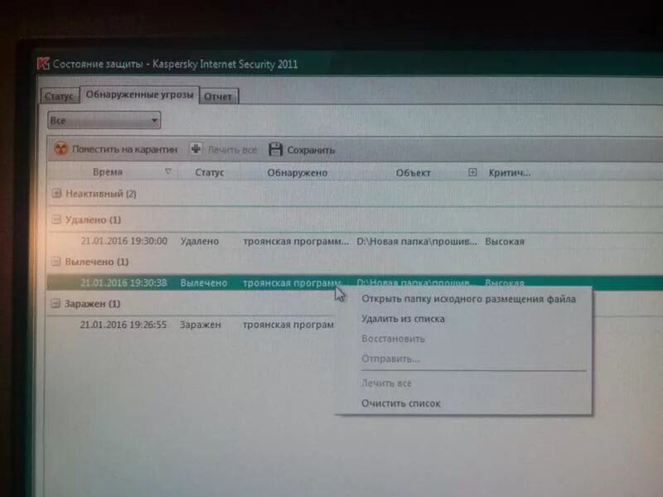
Task: Choose Отправить... in context menu
Action: pos(390,359)
